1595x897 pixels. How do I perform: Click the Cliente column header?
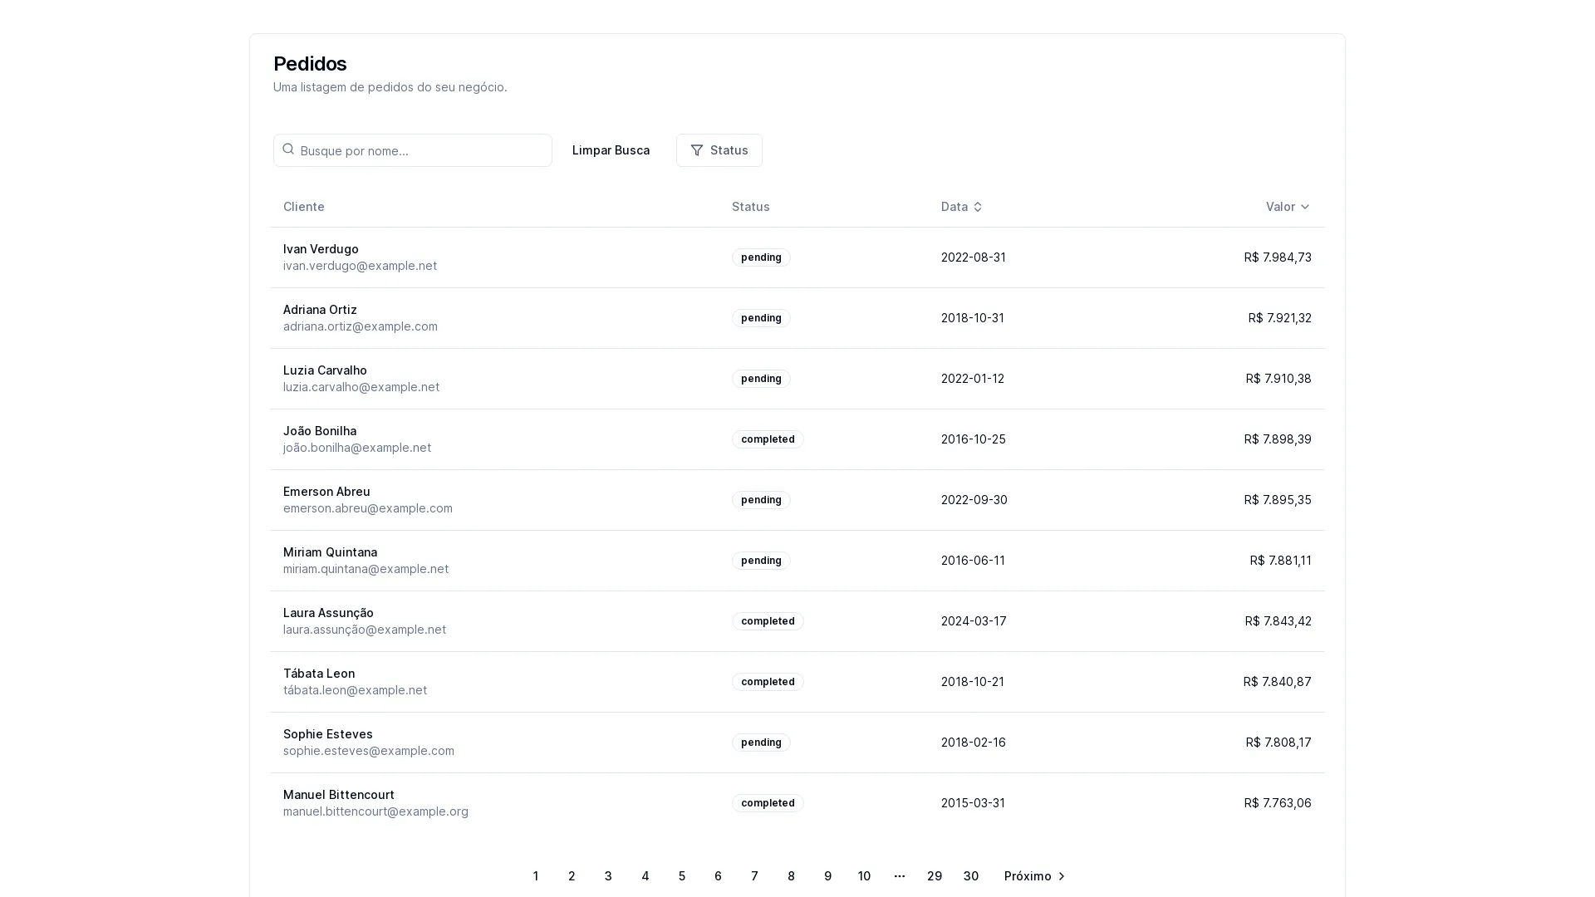pos(303,207)
